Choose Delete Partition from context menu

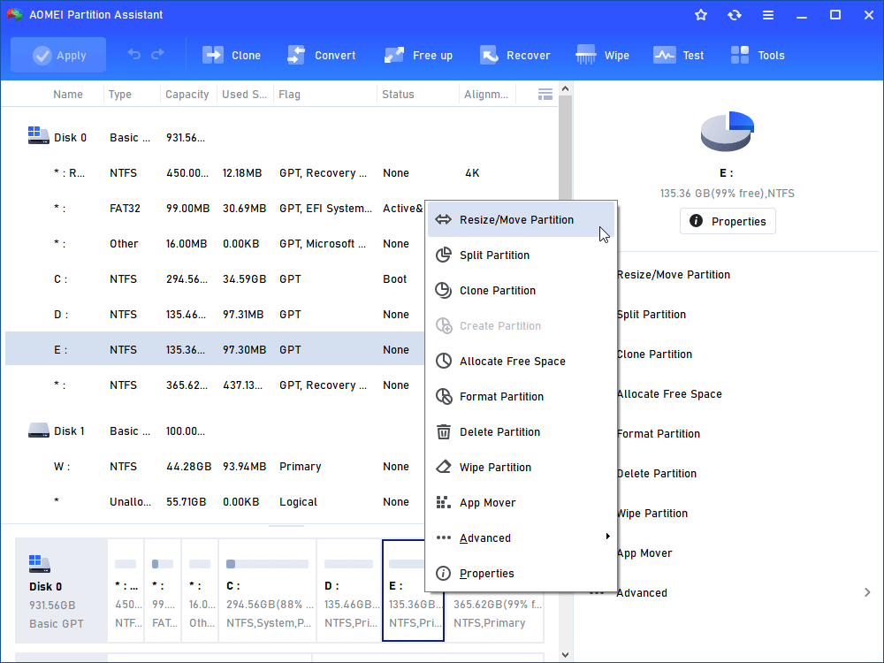(x=521, y=432)
